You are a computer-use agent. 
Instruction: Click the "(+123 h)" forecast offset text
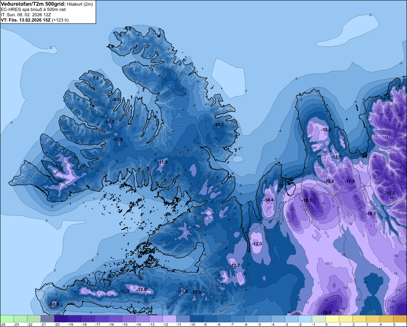click(x=60, y=20)
